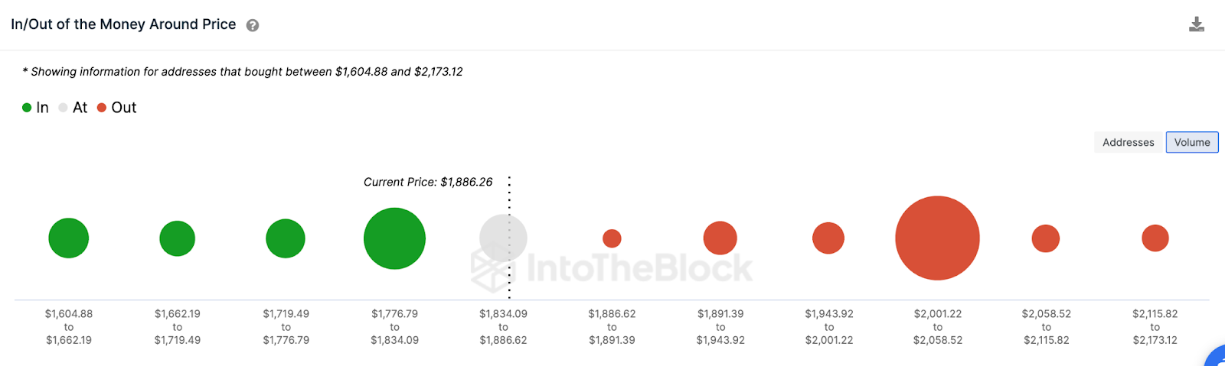Image resolution: width=1225 pixels, height=366 pixels.
Task: Click the green bubble for $1,719.49 range
Action: 286,238
